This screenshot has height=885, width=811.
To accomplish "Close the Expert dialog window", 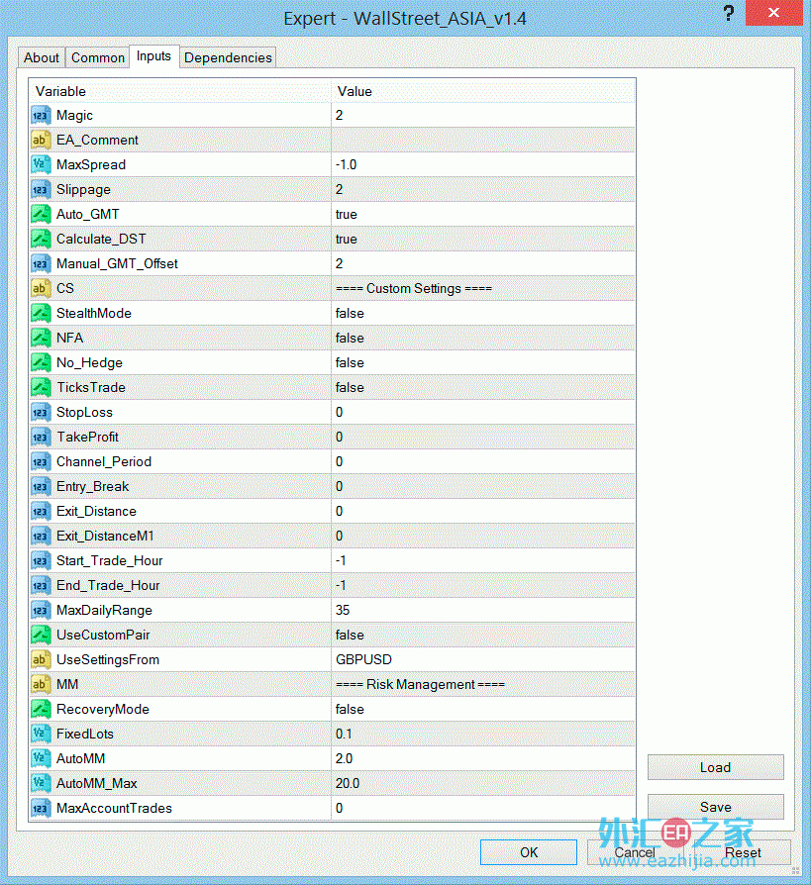I will [773, 13].
